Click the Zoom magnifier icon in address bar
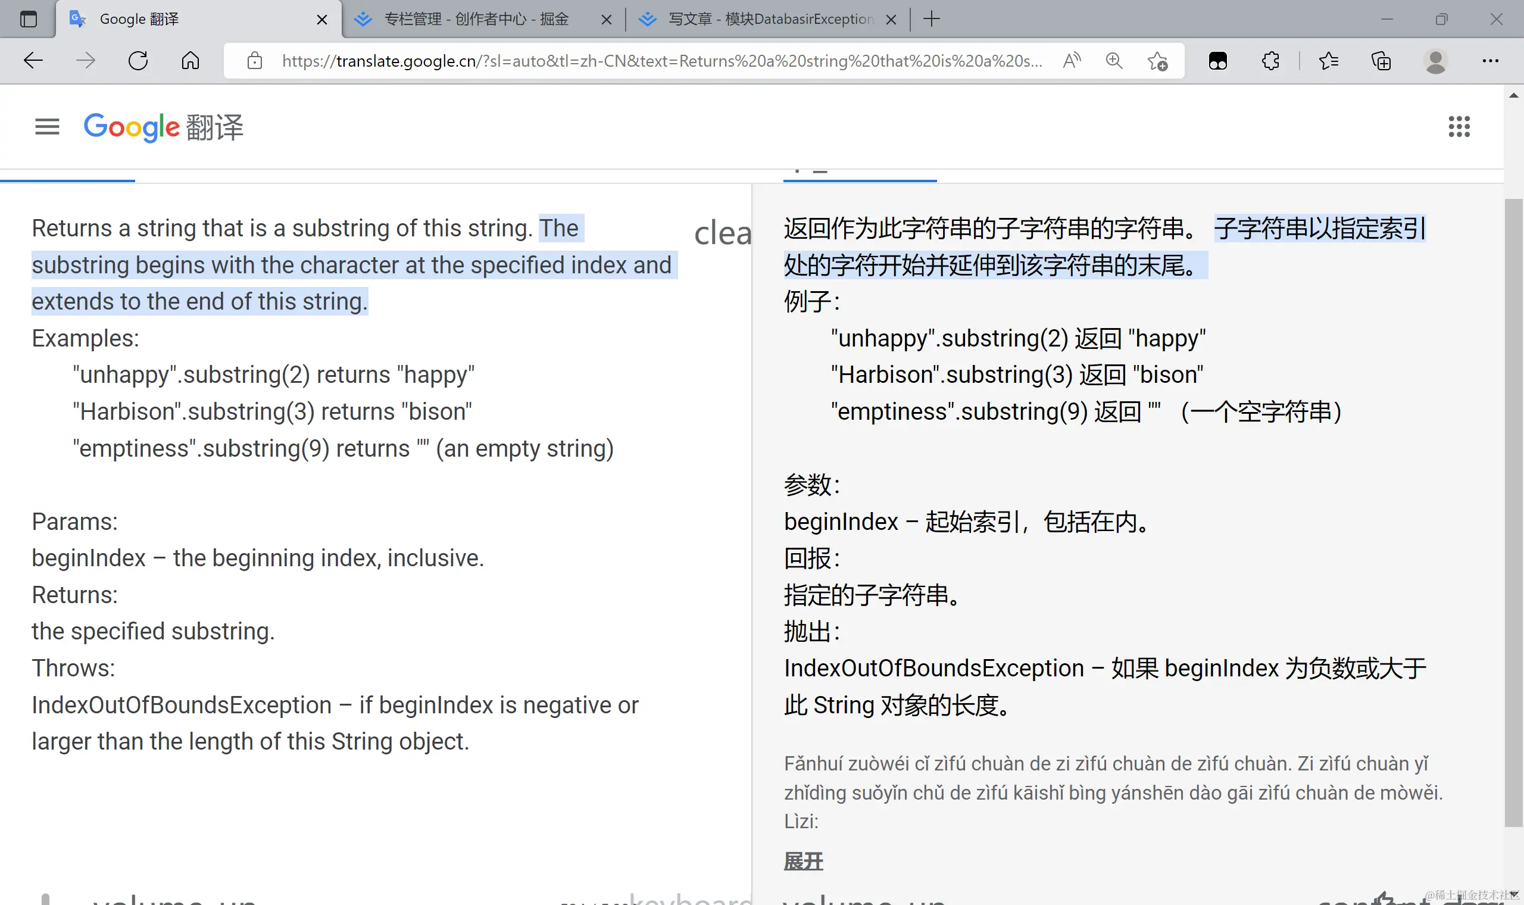 (x=1114, y=61)
